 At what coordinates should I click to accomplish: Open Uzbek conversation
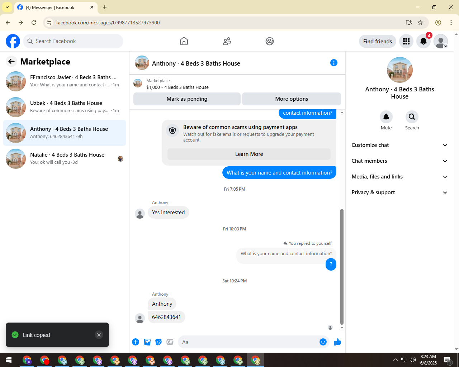coord(65,107)
